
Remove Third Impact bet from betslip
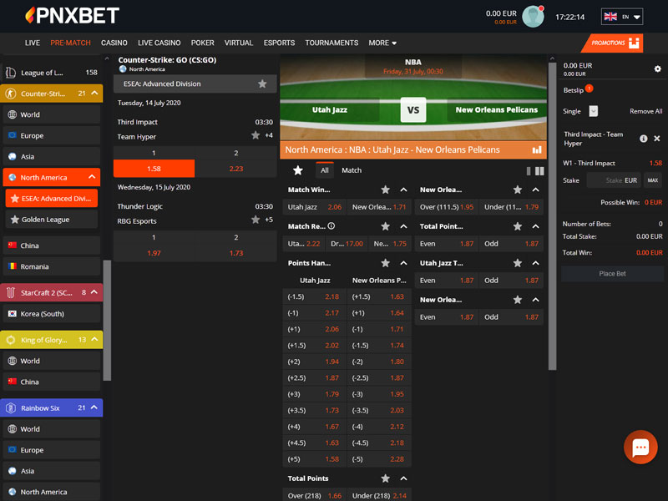pos(657,139)
